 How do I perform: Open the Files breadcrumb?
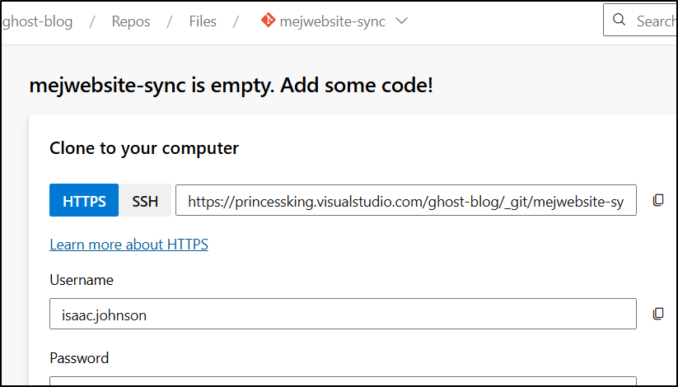tap(203, 21)
